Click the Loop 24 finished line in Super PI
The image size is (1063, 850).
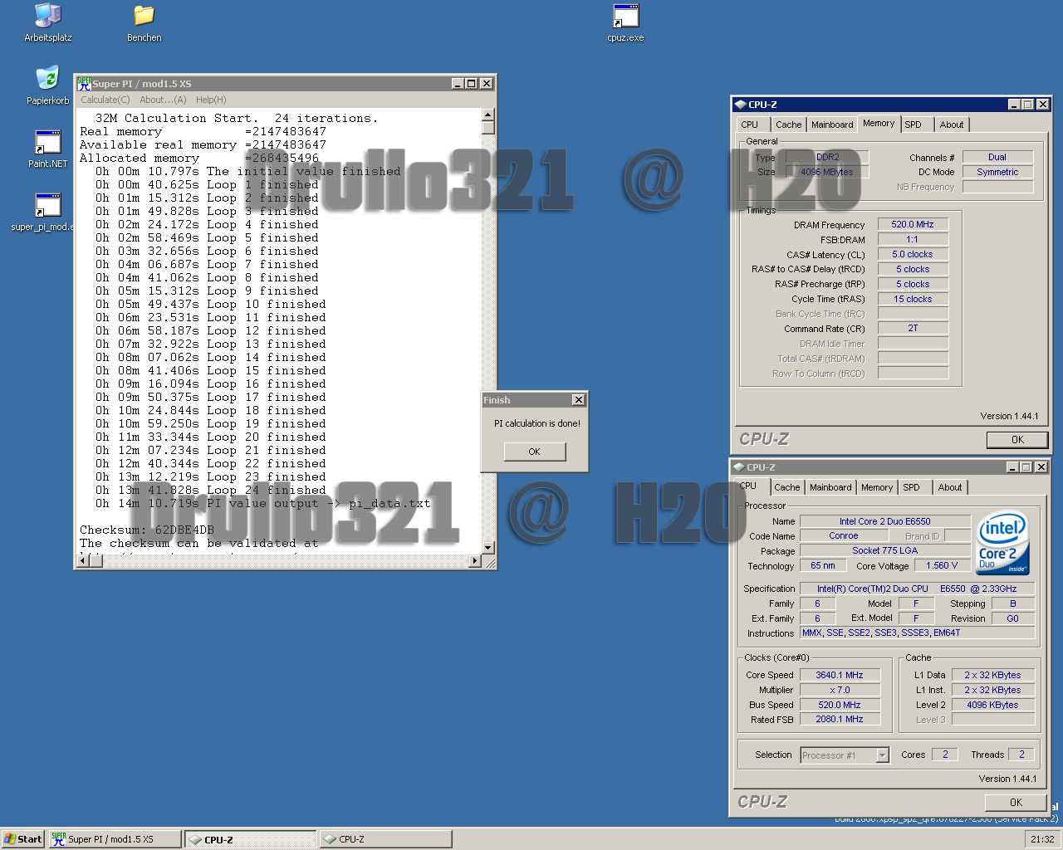coord(211,490)
